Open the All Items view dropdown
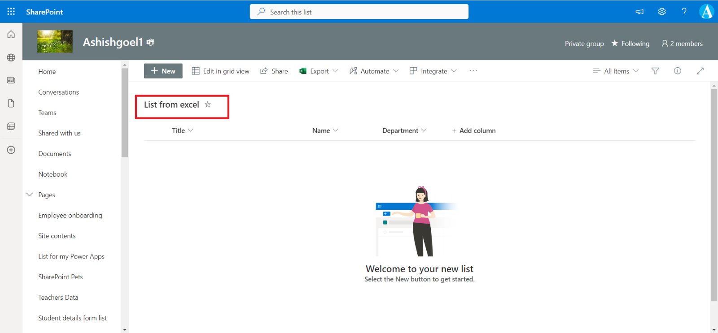The height and width of the screenshot is (333, 718). pyautogui.click(x=616, y=71)
